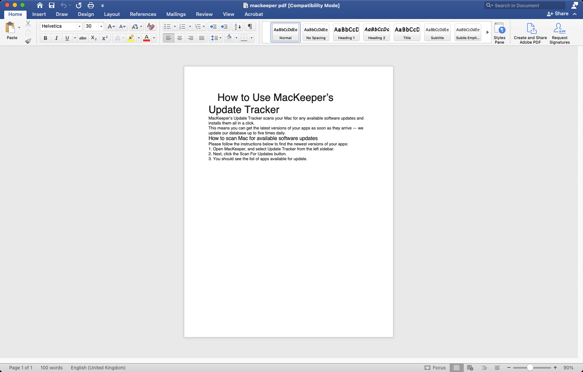
Task: Click the Home icon in title bar
Action: [x=40, y=5]
